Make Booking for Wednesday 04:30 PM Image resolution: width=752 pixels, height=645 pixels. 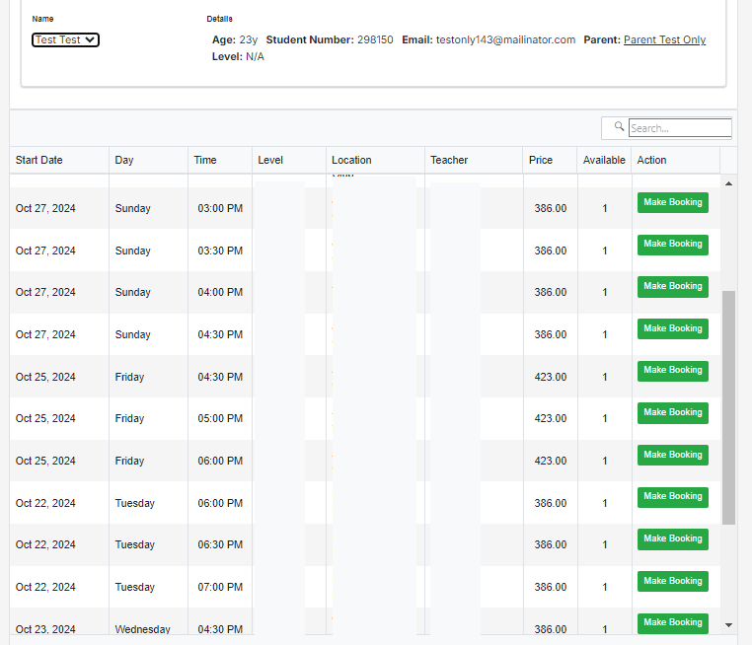pyautogui.click(x=672, y=623)
